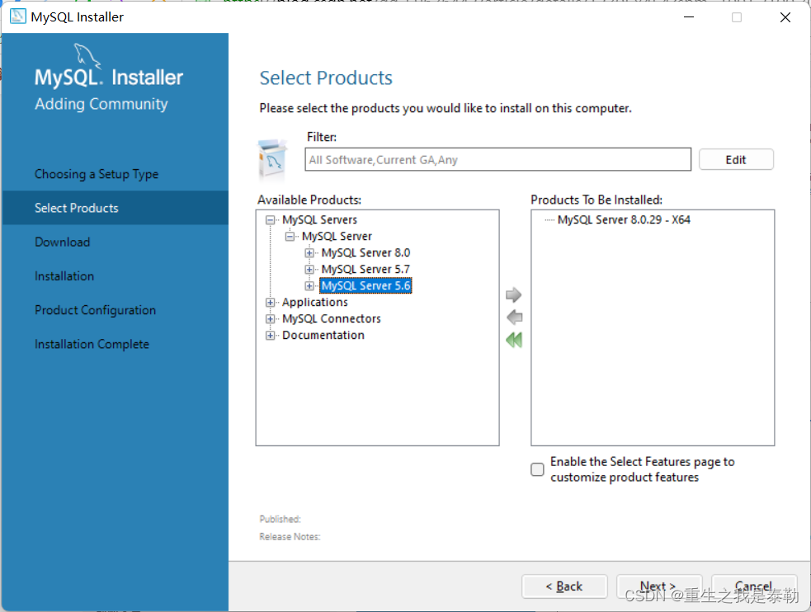Open the Installation Complete sidebar step

92,344
